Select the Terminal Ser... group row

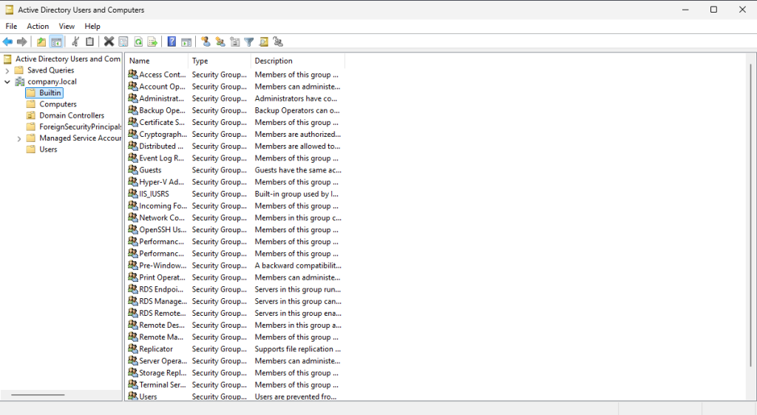pos(234,385)
